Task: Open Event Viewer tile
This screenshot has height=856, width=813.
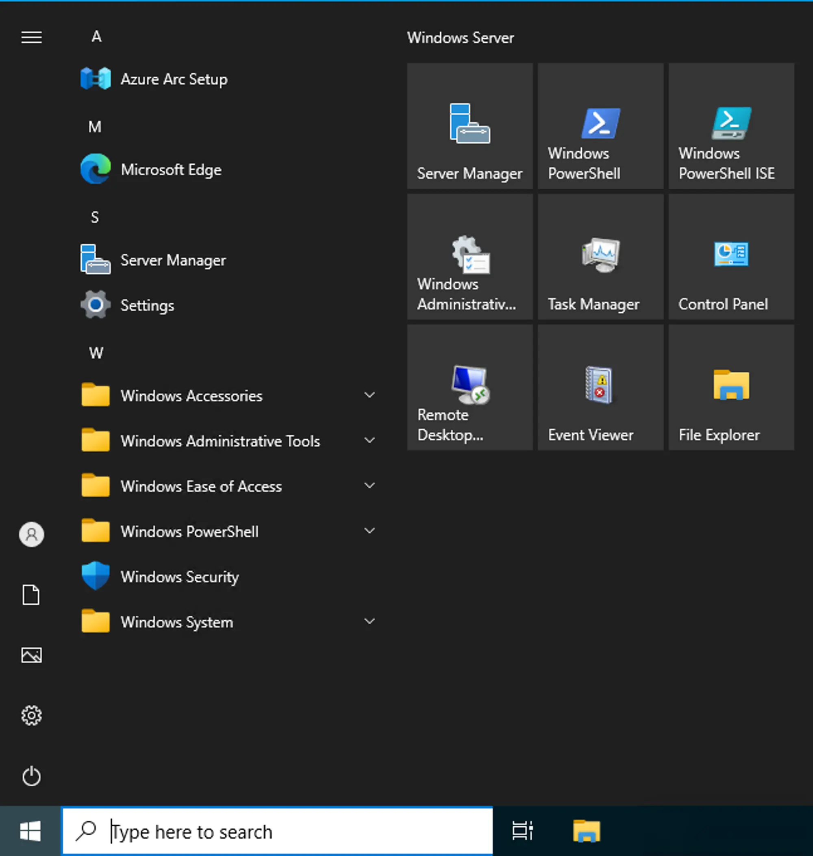Action: coord(600,388)
